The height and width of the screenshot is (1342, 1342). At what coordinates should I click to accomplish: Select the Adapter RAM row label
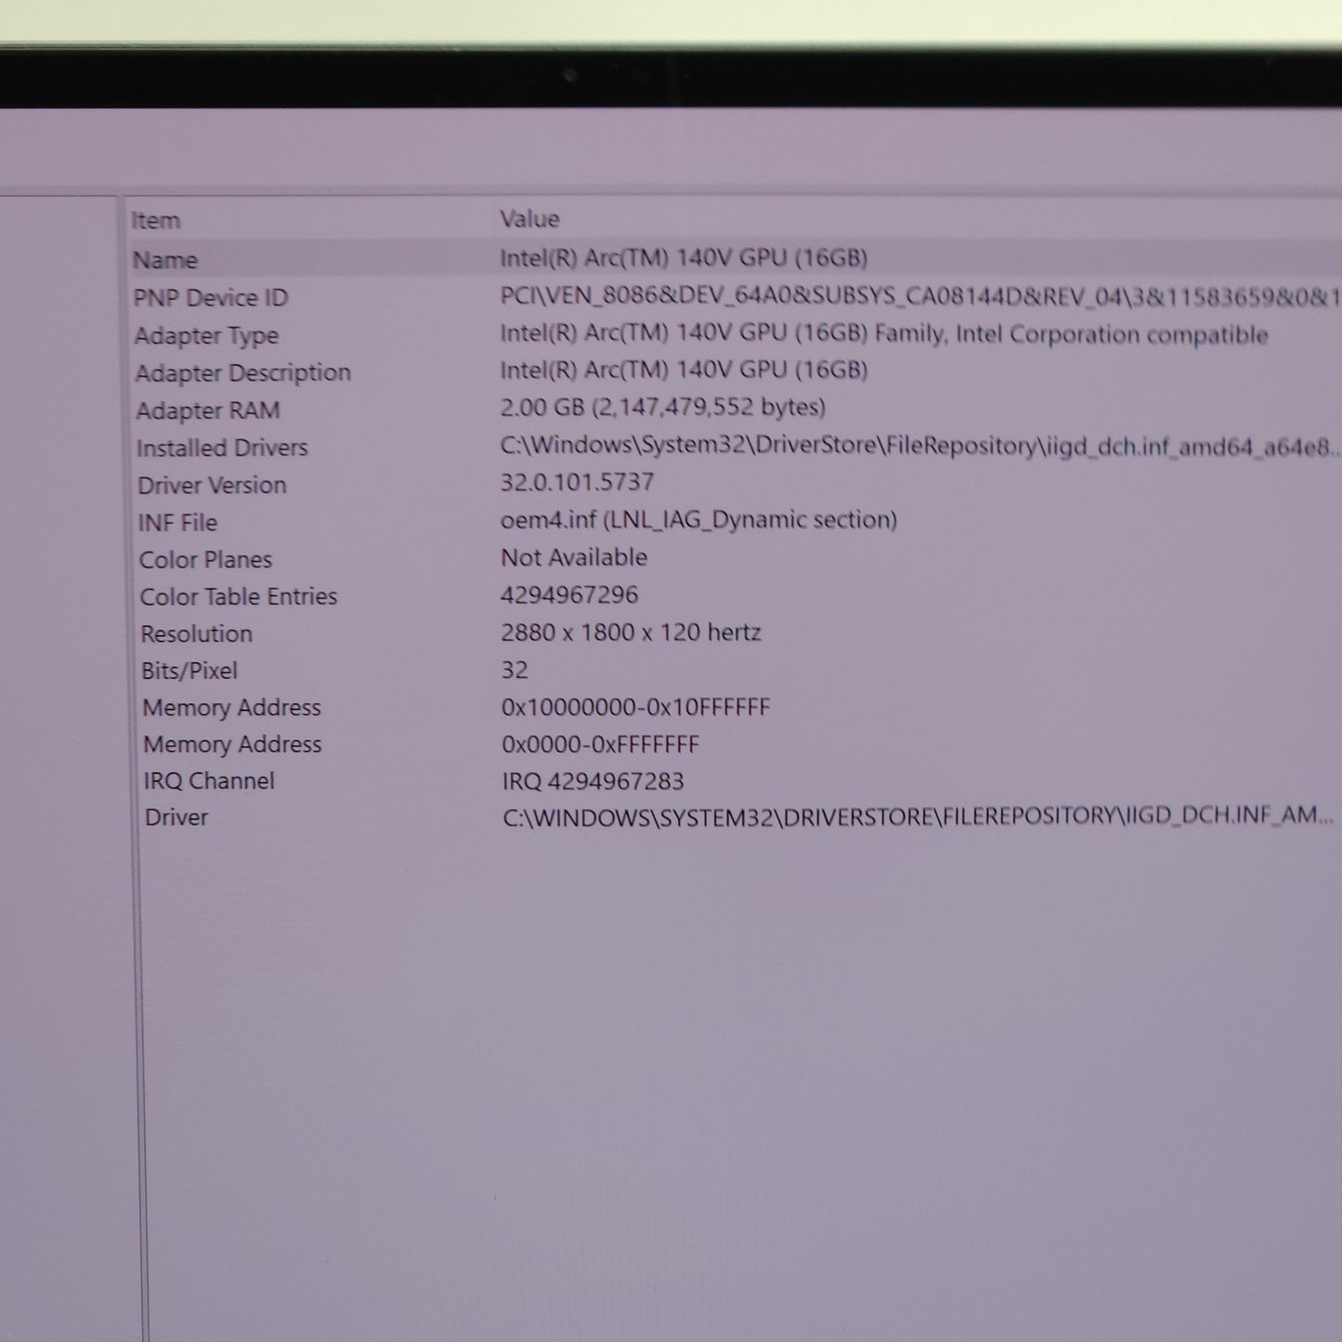(x=208, y=410)
